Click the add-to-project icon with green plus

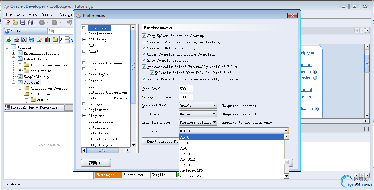pyautogui.click(x=8, y=39)
